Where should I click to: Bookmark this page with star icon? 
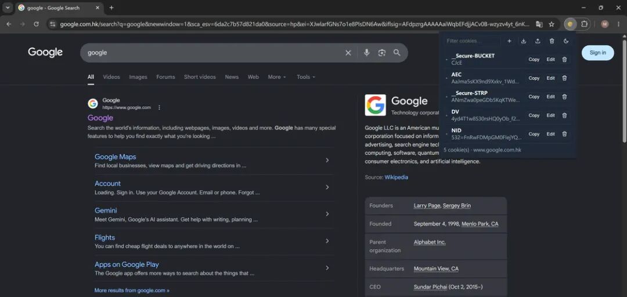(552, 24)
